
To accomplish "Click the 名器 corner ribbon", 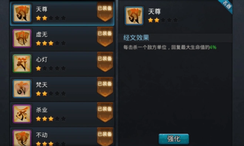I will [x=226, y=6].
